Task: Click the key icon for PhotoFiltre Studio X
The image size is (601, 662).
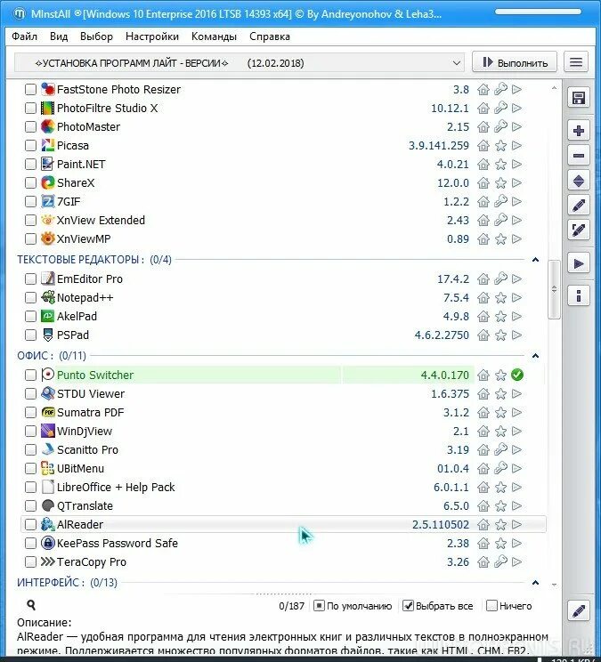Action: [x=500, y=108]
